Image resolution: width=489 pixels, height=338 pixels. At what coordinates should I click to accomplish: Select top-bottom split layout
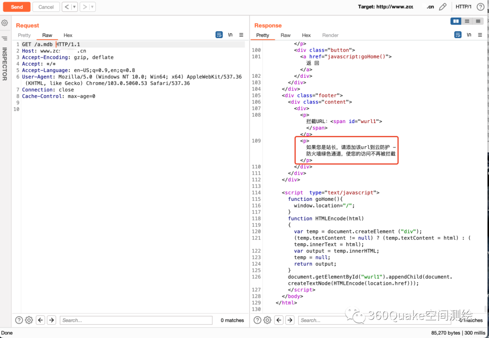click(467, 21)
